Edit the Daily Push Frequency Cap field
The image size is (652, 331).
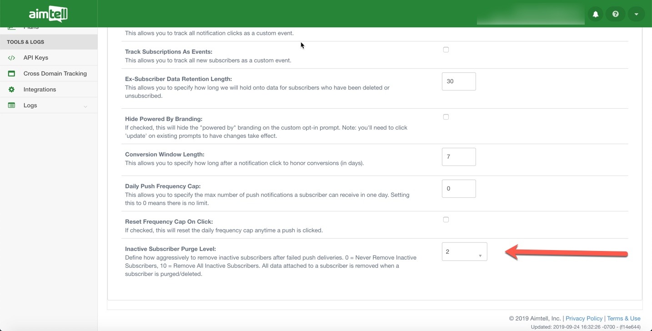coord(458,189)
